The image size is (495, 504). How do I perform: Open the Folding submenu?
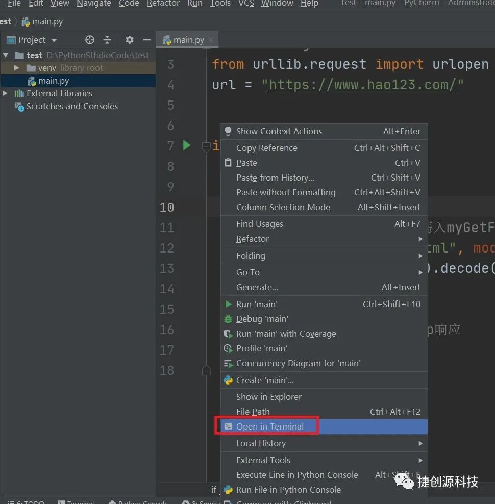tap(324, 256)
